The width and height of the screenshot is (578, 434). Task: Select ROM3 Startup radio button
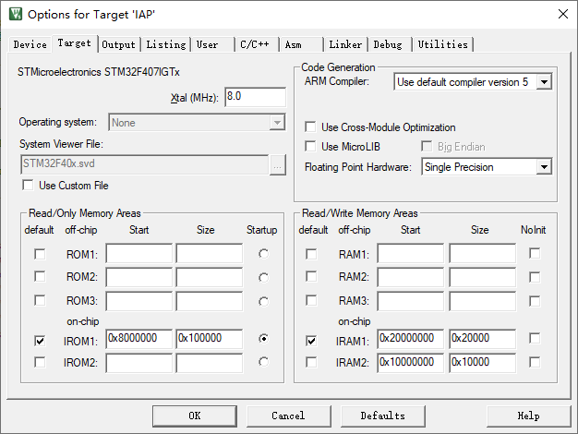pyautogui.click(x=263, y=302)
